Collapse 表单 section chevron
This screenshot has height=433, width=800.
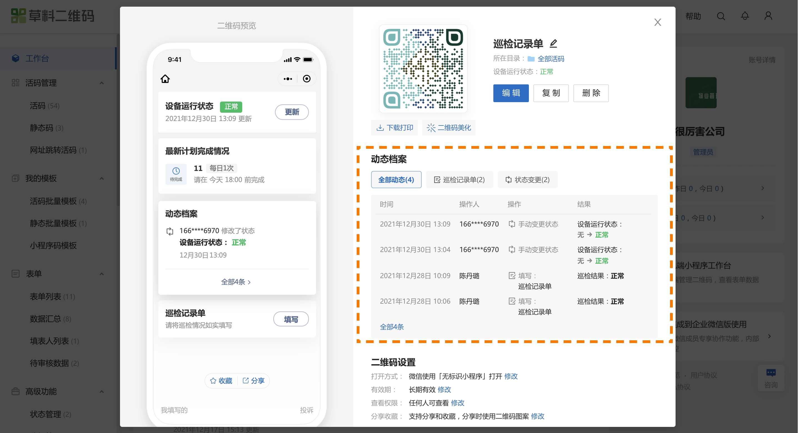coord(102,274)
